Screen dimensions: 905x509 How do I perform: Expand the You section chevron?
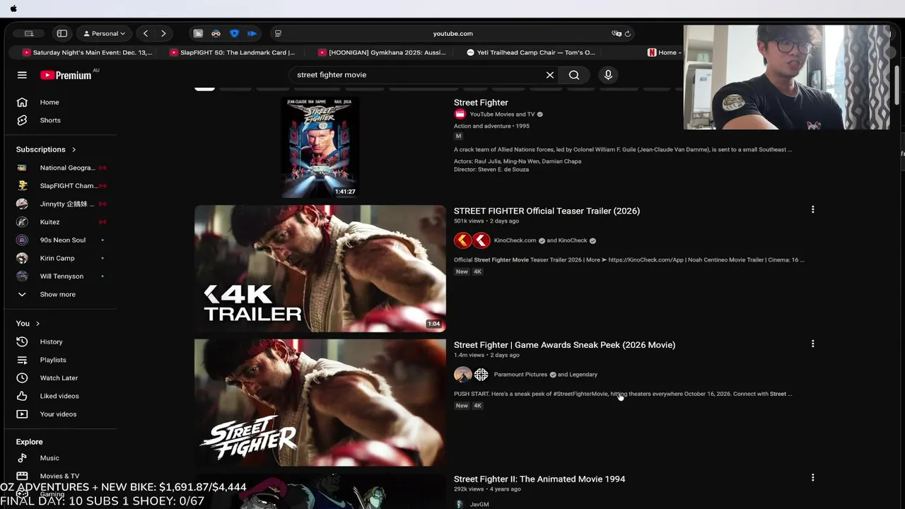click(37, 324)
